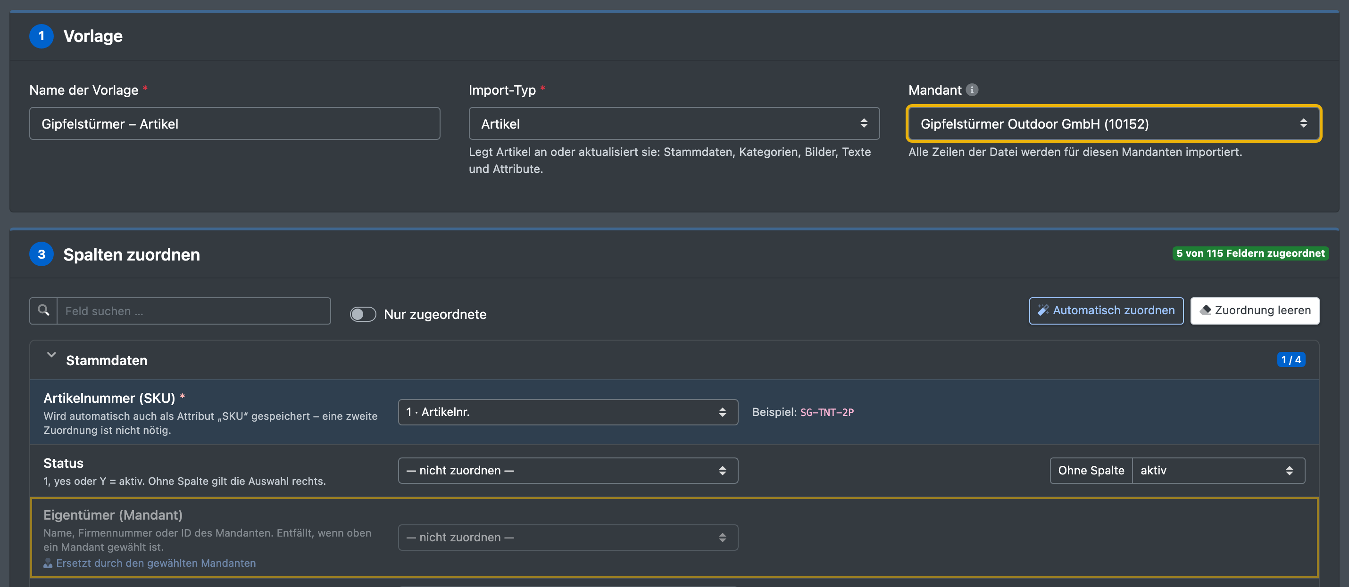Click the person icon beside Ersetzt durch
Screen dimensions: 1349x587
coord(48,563)
